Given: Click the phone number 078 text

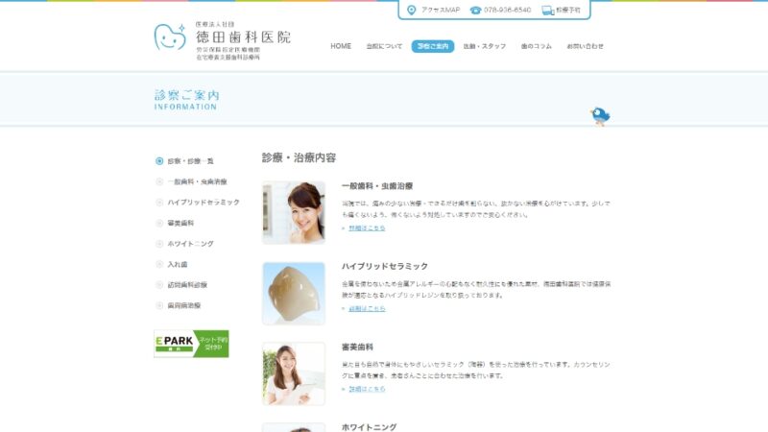Looking at the screenshot, I should point(508,10).
